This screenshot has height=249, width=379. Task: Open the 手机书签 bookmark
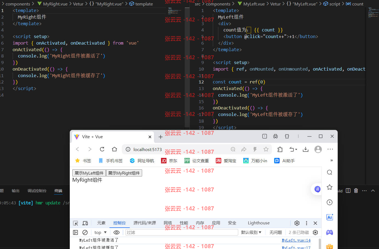point(111,161)
